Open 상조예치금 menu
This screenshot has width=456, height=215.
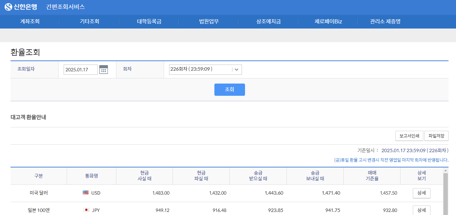point(268,21)
